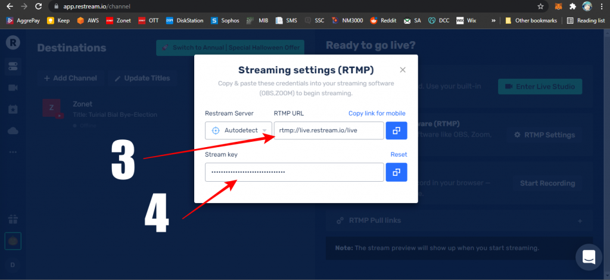Open the Restream Server Autodetect dropdown
Image resolution: width=610 pixels, height=280 pixels.
pyautogui.click(x=238, y=130)
